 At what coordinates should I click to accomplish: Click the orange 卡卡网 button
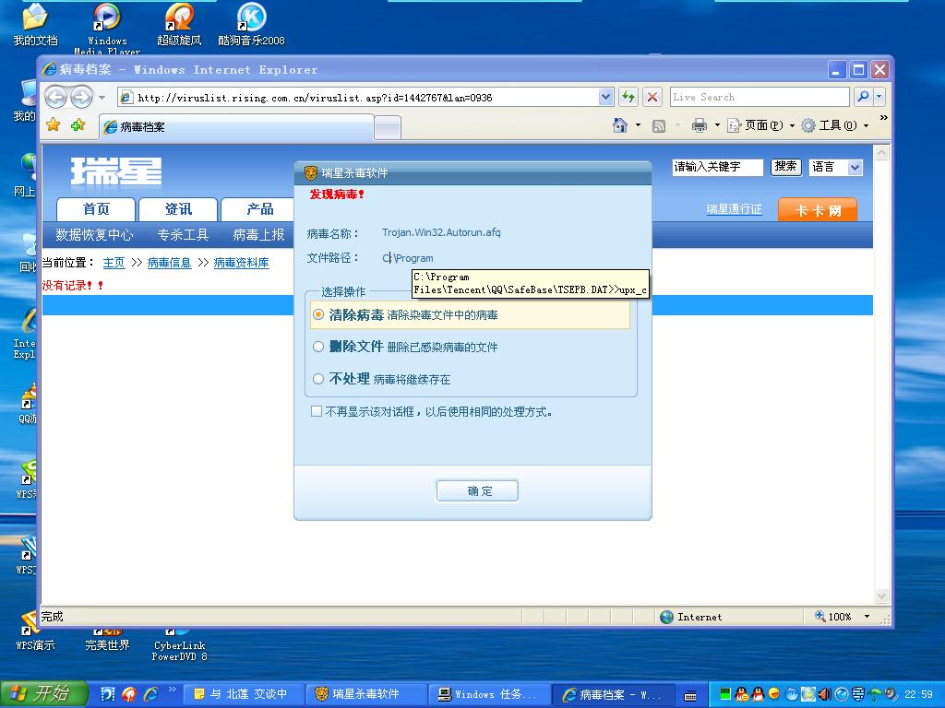pos(818,210)
